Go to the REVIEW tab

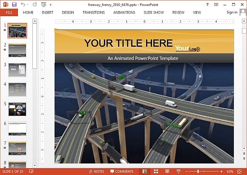point(178,12)
